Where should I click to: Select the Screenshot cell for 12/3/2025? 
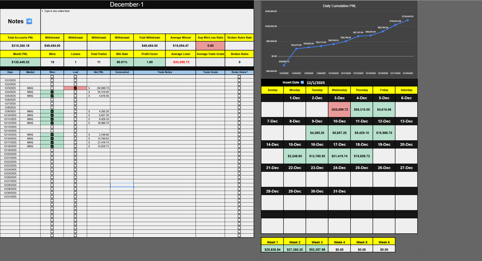122,88
